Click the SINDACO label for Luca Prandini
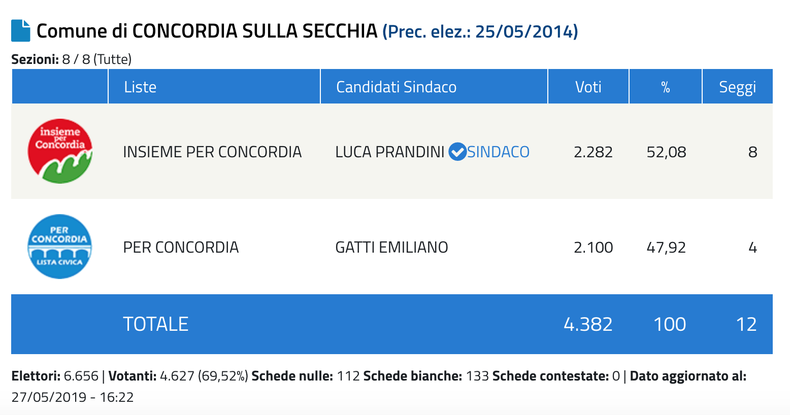 pyautogui.click(x=498, y=152)
